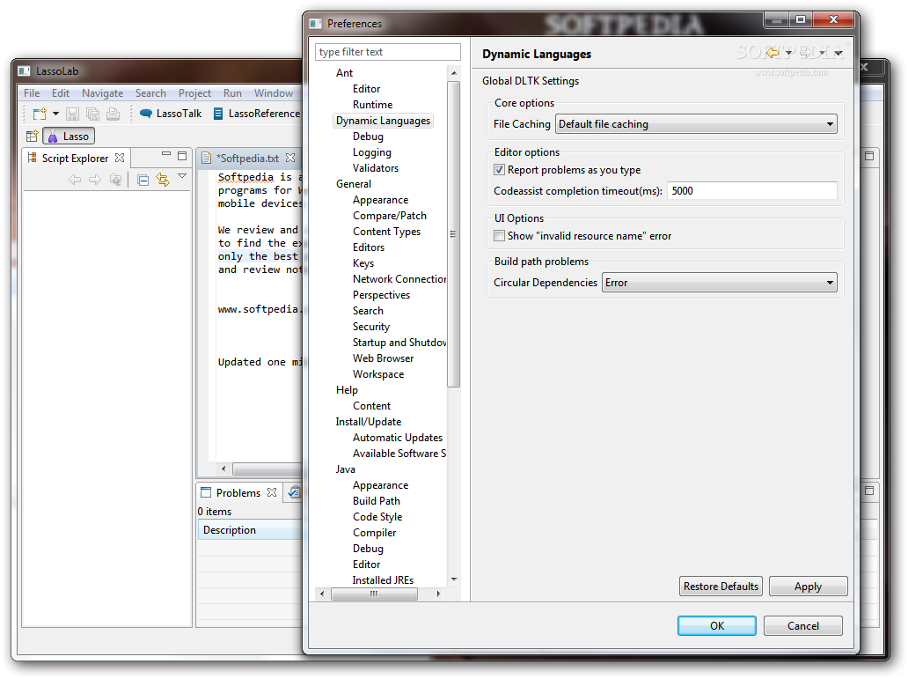This screenshot has height=679, width=908.
Task: Click OK in Preferences dialog
Action: click(717, 625)
